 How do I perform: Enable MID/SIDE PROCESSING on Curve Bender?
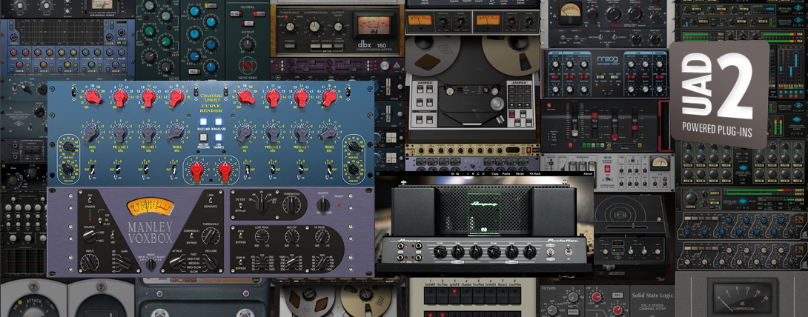tap(203, 137)
